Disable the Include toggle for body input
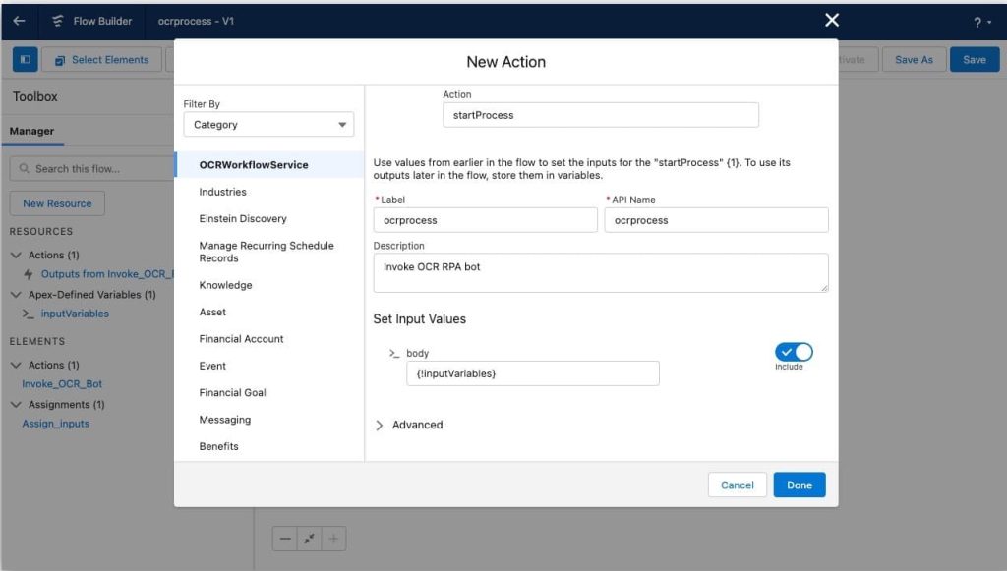The height and width of the screenshot is (571, 1007). pyautogui.click(x=797, y=350)
